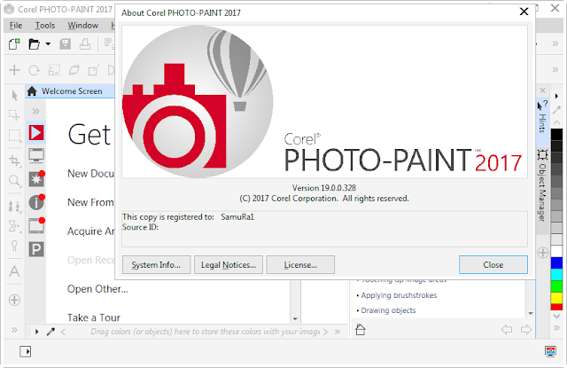Click the X on the About dialog title bar
Image resolution: width=567 pixels, height=368 pixels.
(524, 12)
